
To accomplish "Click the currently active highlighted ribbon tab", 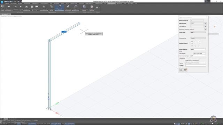I will pyautogui.click(x=111, y=3).
